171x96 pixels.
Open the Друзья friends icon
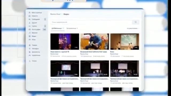point(30,23)
